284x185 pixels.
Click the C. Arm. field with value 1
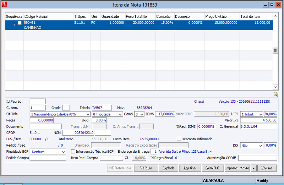pos(38,108)
